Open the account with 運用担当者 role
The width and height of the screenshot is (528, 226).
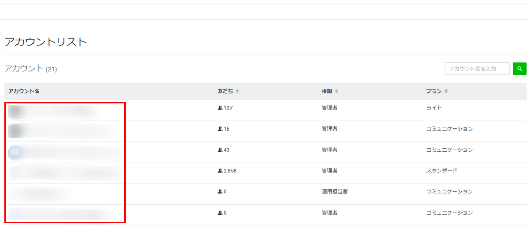pyautogui.click(x=39, y=193)
